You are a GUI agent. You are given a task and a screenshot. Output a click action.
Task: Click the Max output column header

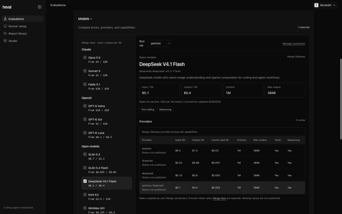pos(260,140)
